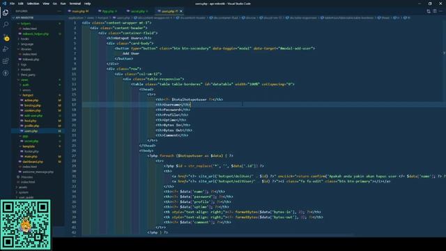Place cursor on the Password th line
This screenshot has height=251, width=446.
pos(173,110)
